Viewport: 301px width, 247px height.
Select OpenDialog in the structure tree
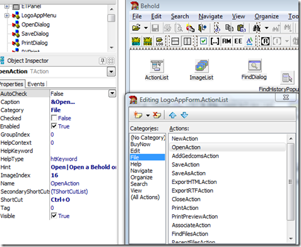(35, 25)
